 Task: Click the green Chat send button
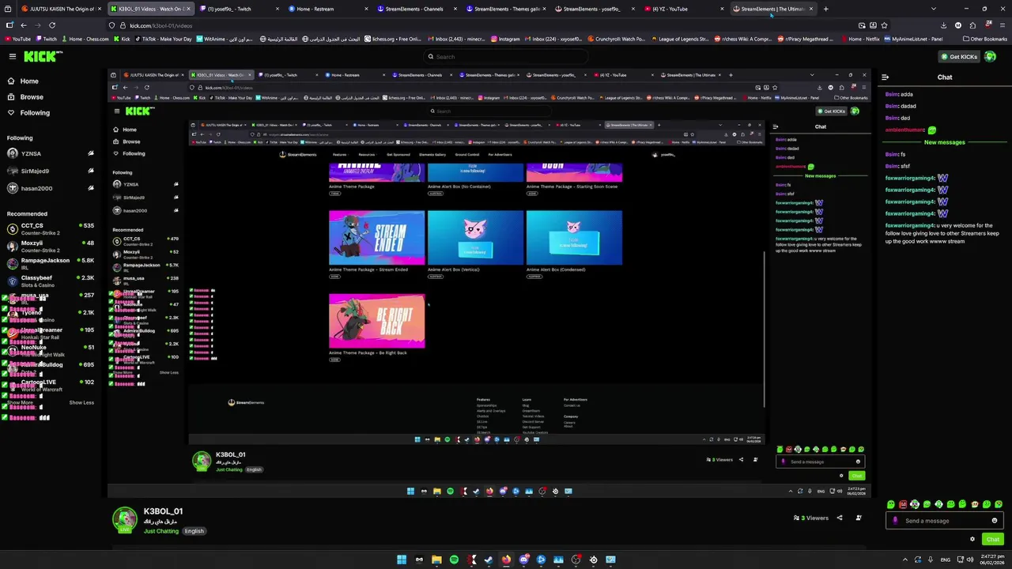tap(993, 539)
